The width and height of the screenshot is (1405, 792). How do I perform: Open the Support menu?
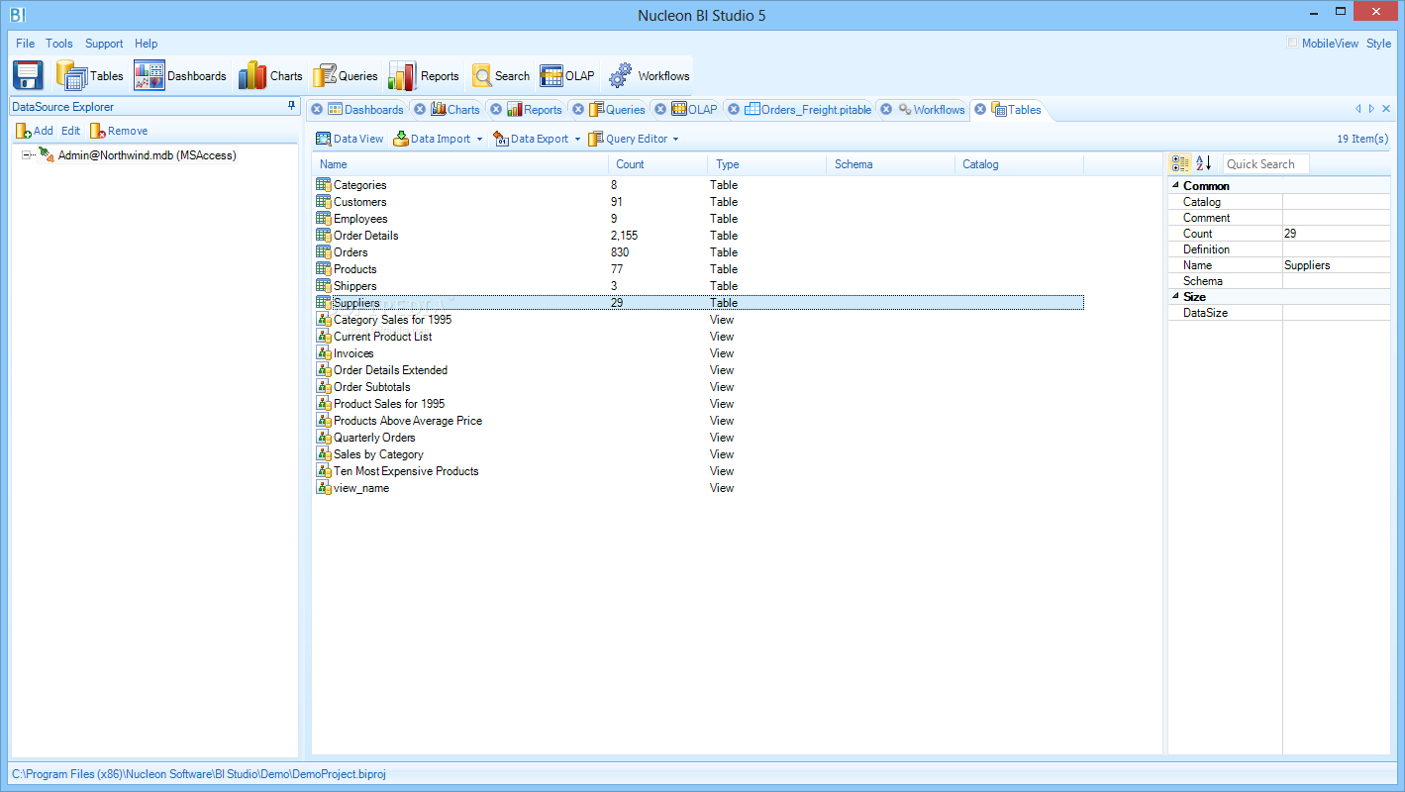104,44
